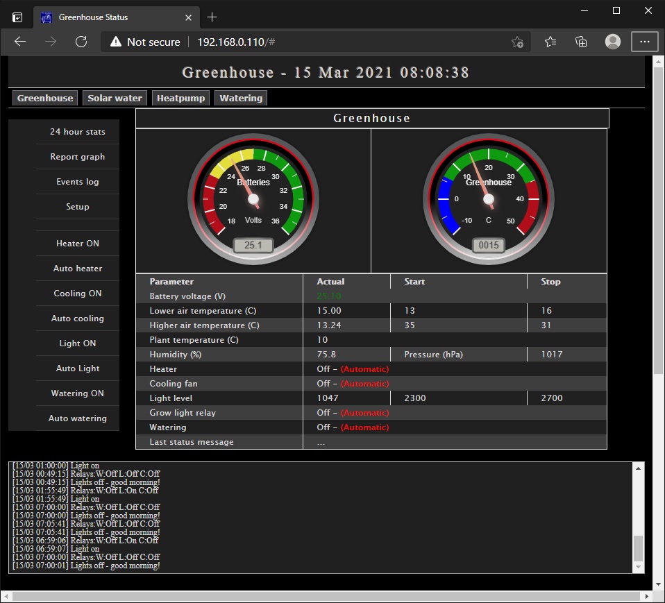This screenshot has height=603, width=665.
Task: Open browser Settings and more menu
Action: pos(644,42)
